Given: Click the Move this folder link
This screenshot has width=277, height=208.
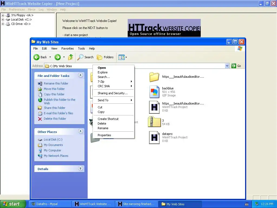Looking at the screenshot, I should tap(54, 89).
